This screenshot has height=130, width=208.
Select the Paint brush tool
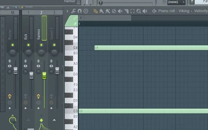click(x=102, y=11)
